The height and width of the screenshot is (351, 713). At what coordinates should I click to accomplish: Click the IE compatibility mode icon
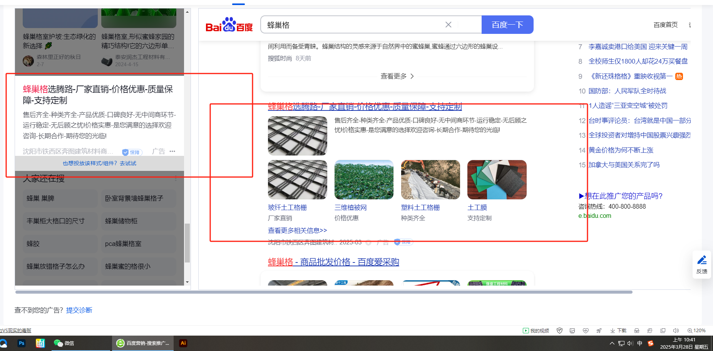point(650,331)
